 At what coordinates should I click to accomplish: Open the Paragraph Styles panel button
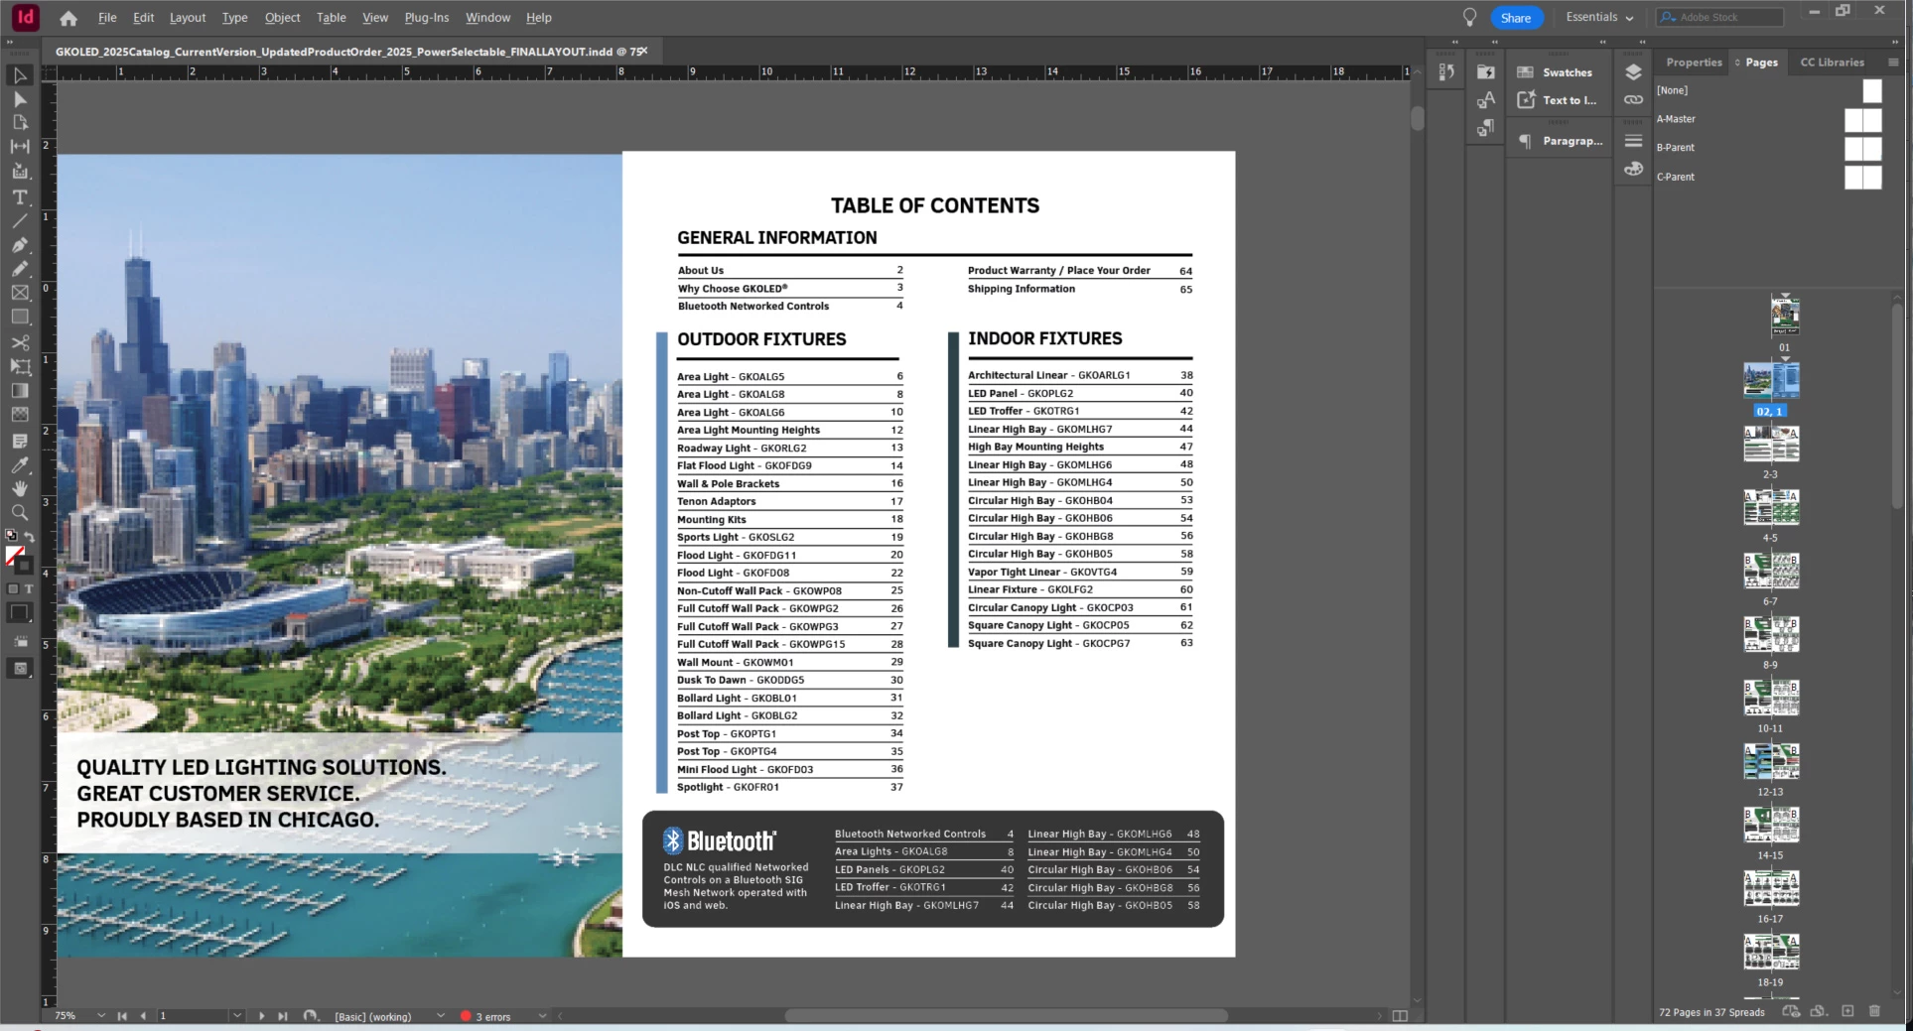(1560, 141)
